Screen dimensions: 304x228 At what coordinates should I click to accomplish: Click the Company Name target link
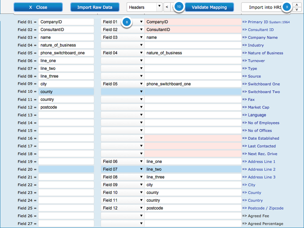coord(260,37)
